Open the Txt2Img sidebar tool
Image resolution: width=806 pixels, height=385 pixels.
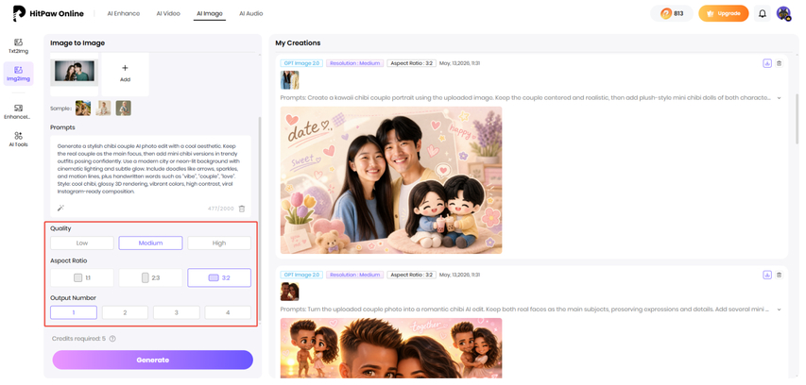[19, 46]
